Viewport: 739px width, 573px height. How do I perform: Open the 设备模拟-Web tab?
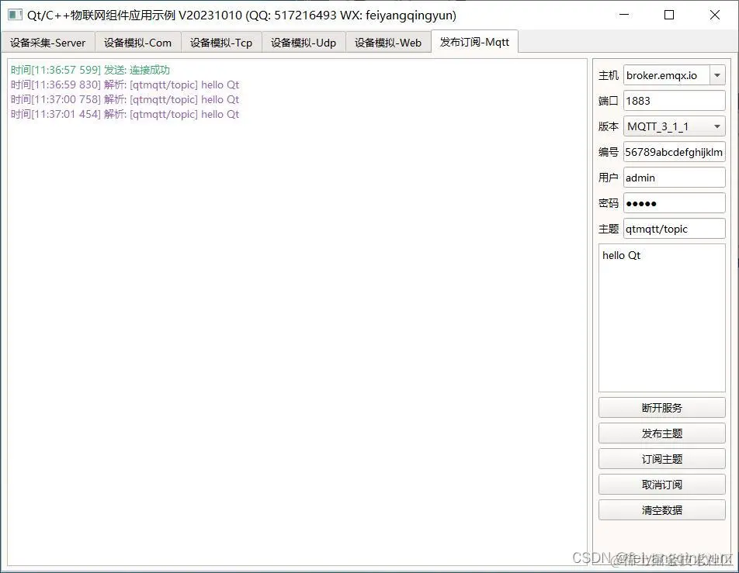pyautogui.click(x=388, y=43)
